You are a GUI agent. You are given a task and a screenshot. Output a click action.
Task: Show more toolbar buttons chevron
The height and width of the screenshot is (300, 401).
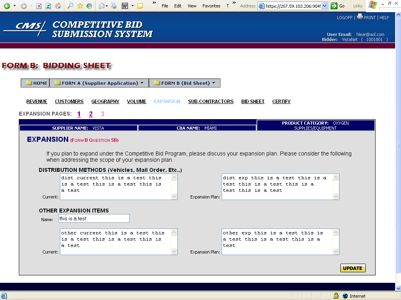pyautogui.click(x=154, y=3)
